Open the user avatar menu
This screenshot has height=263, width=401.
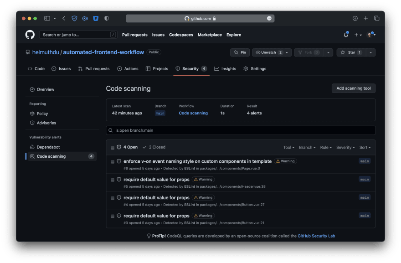pyautogui.click(x=371, y=35)
